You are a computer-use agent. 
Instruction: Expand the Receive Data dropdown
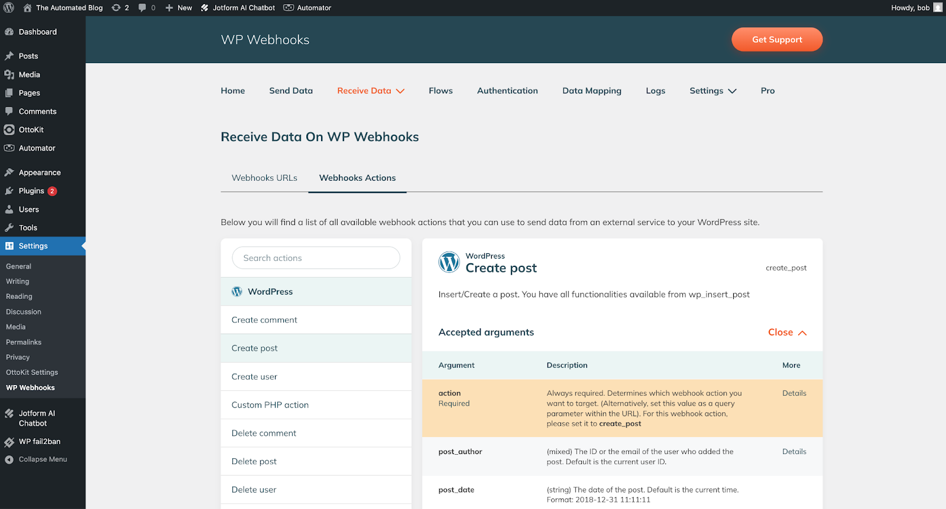click(371, 90)
